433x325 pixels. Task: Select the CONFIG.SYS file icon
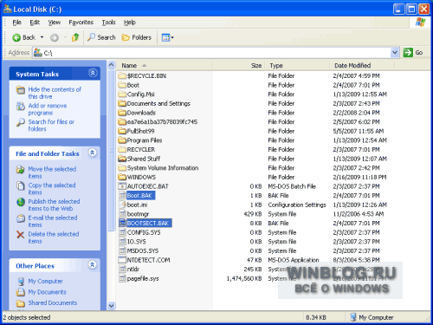point(122,232)
